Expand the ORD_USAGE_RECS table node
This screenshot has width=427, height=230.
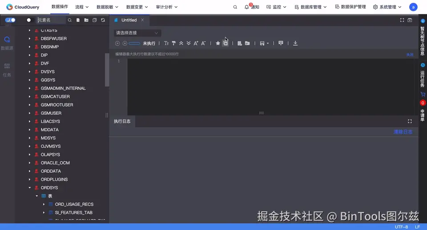[44, 204]
